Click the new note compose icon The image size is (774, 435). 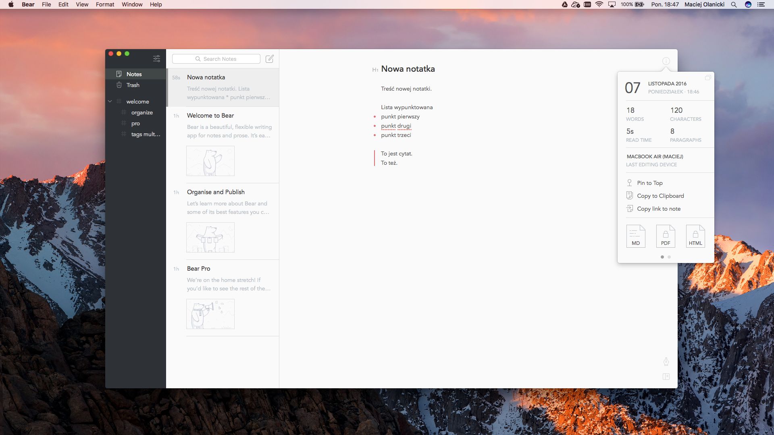coord(270,59)
